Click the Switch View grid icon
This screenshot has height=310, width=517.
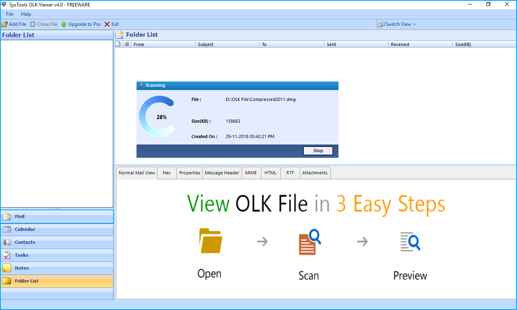pos(381,24)
